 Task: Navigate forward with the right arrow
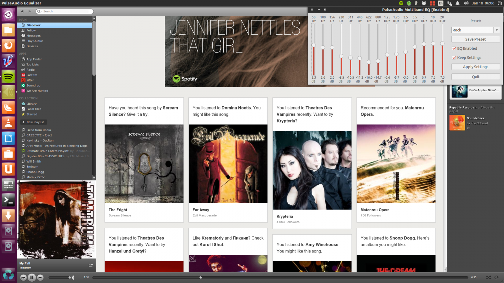[x=30, y=11]
